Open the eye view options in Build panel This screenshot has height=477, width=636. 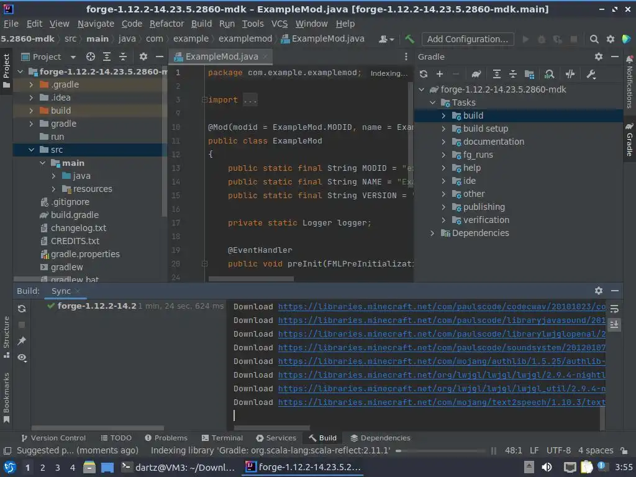point(22,357)
